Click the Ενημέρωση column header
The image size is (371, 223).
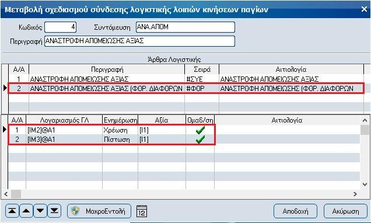tap(120, 120)
